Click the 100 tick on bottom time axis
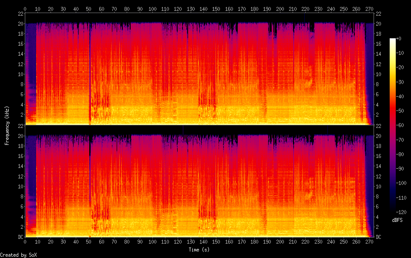This screenshot has height=258, width=411. click(152, 242)
